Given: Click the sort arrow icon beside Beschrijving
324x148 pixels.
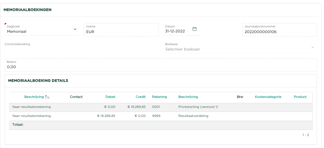Looking at the screenshot, I should point(47,97).
